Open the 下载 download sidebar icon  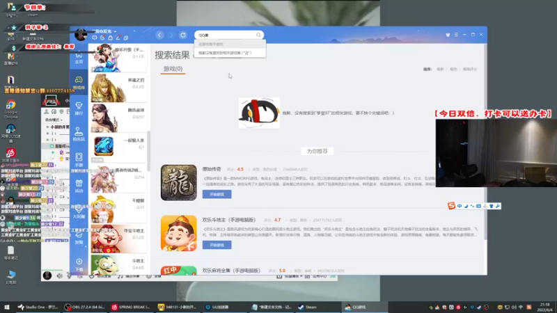(79, 264)
